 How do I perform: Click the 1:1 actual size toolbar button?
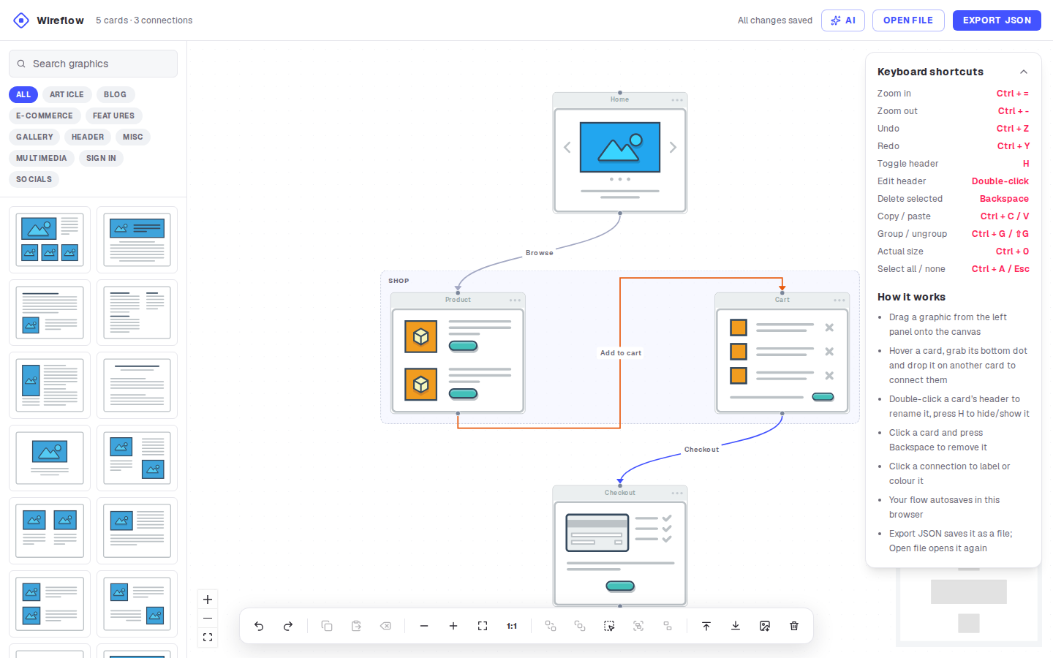coord(512,626)
